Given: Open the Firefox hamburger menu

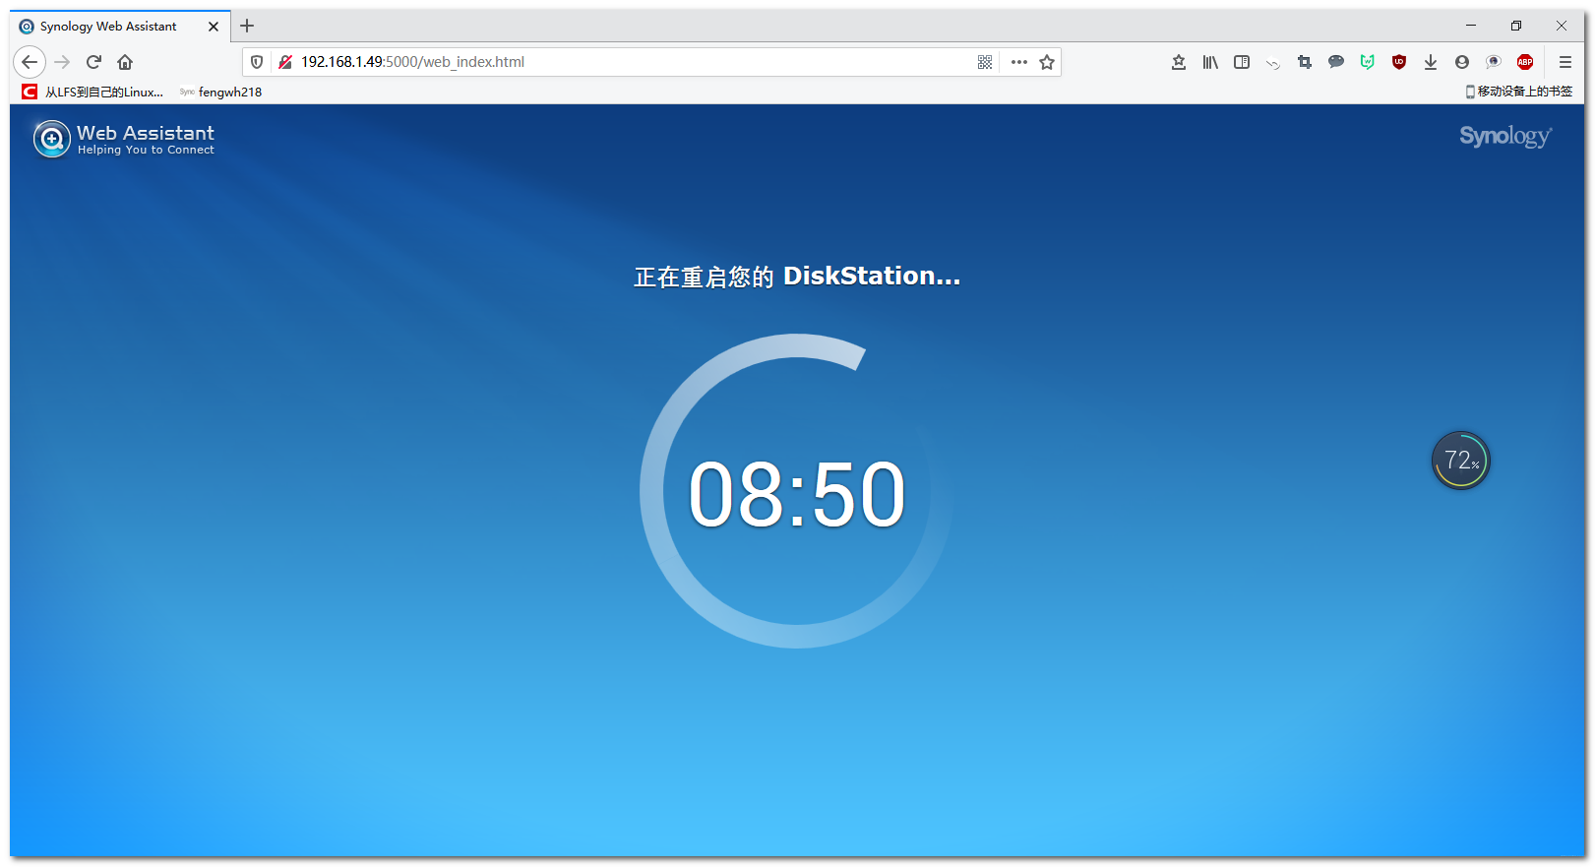Looking at the screenshot, I should [1565, 62].
